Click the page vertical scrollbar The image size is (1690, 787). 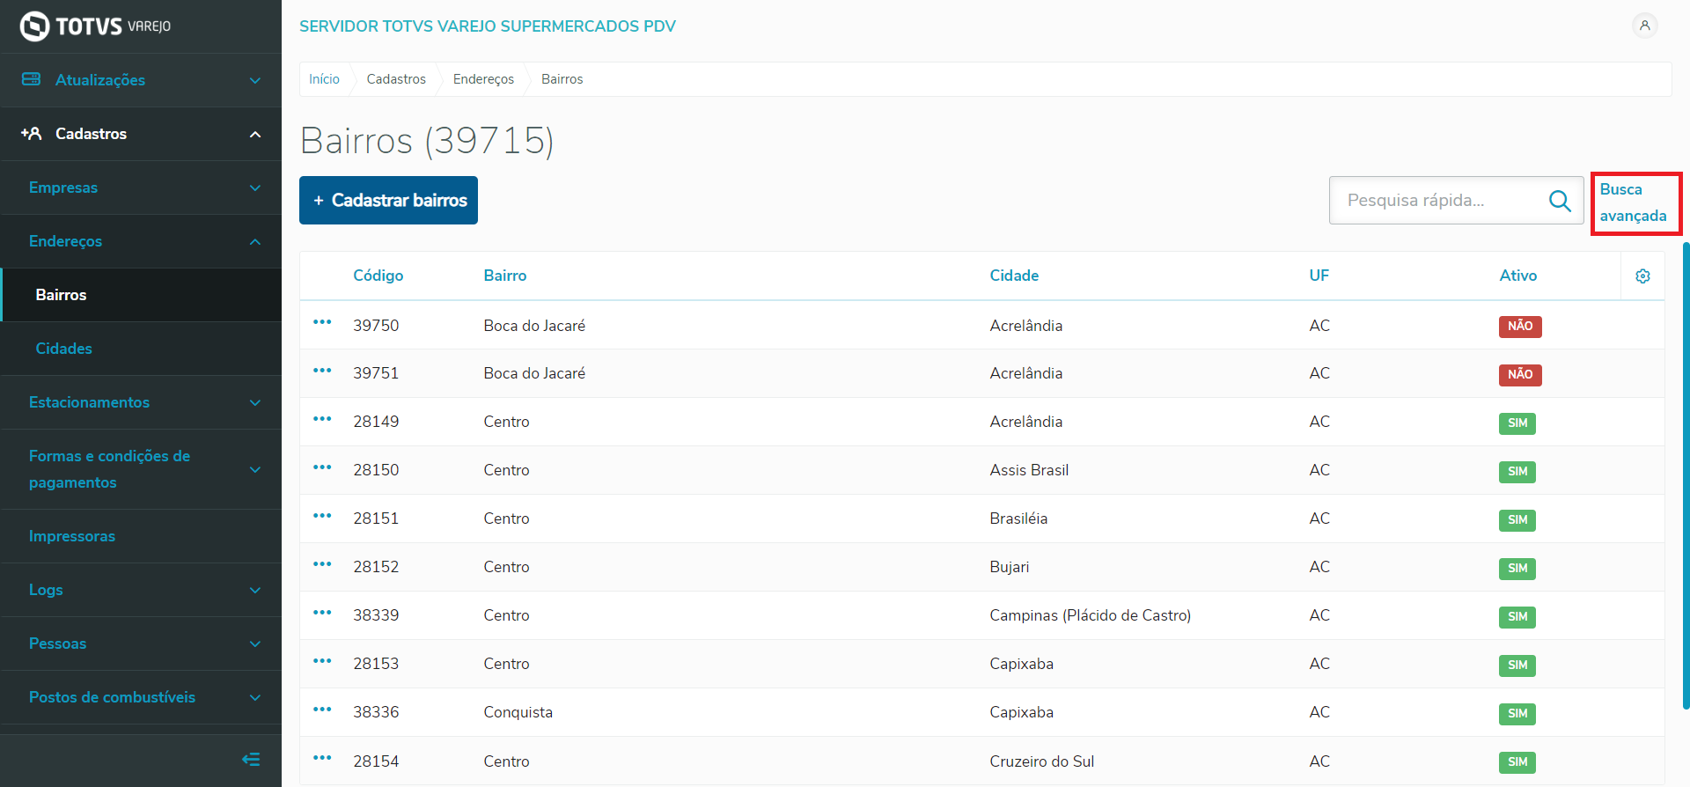1686,475
